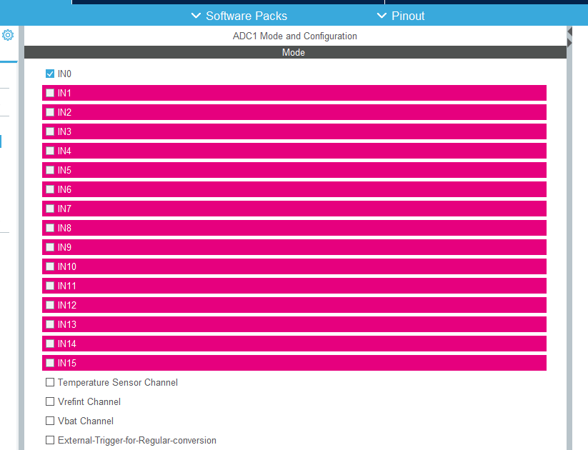This screenshot has width=588, height=450.
Task: Enable the IN15 channel
Action: point(49,363)
